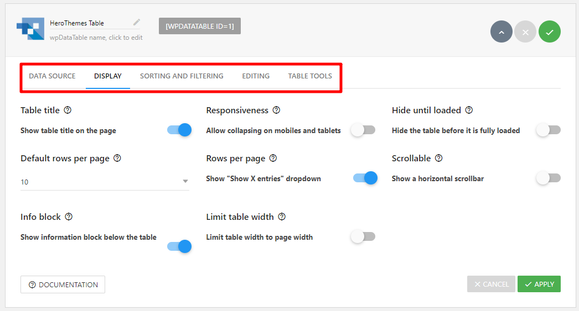The image size is (579, 311).
Task: Click the grey X circle button
Action: pyautogui.click(x=525, y=32)
